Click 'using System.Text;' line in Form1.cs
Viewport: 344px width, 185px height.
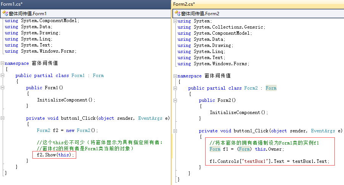coord(29,45)
